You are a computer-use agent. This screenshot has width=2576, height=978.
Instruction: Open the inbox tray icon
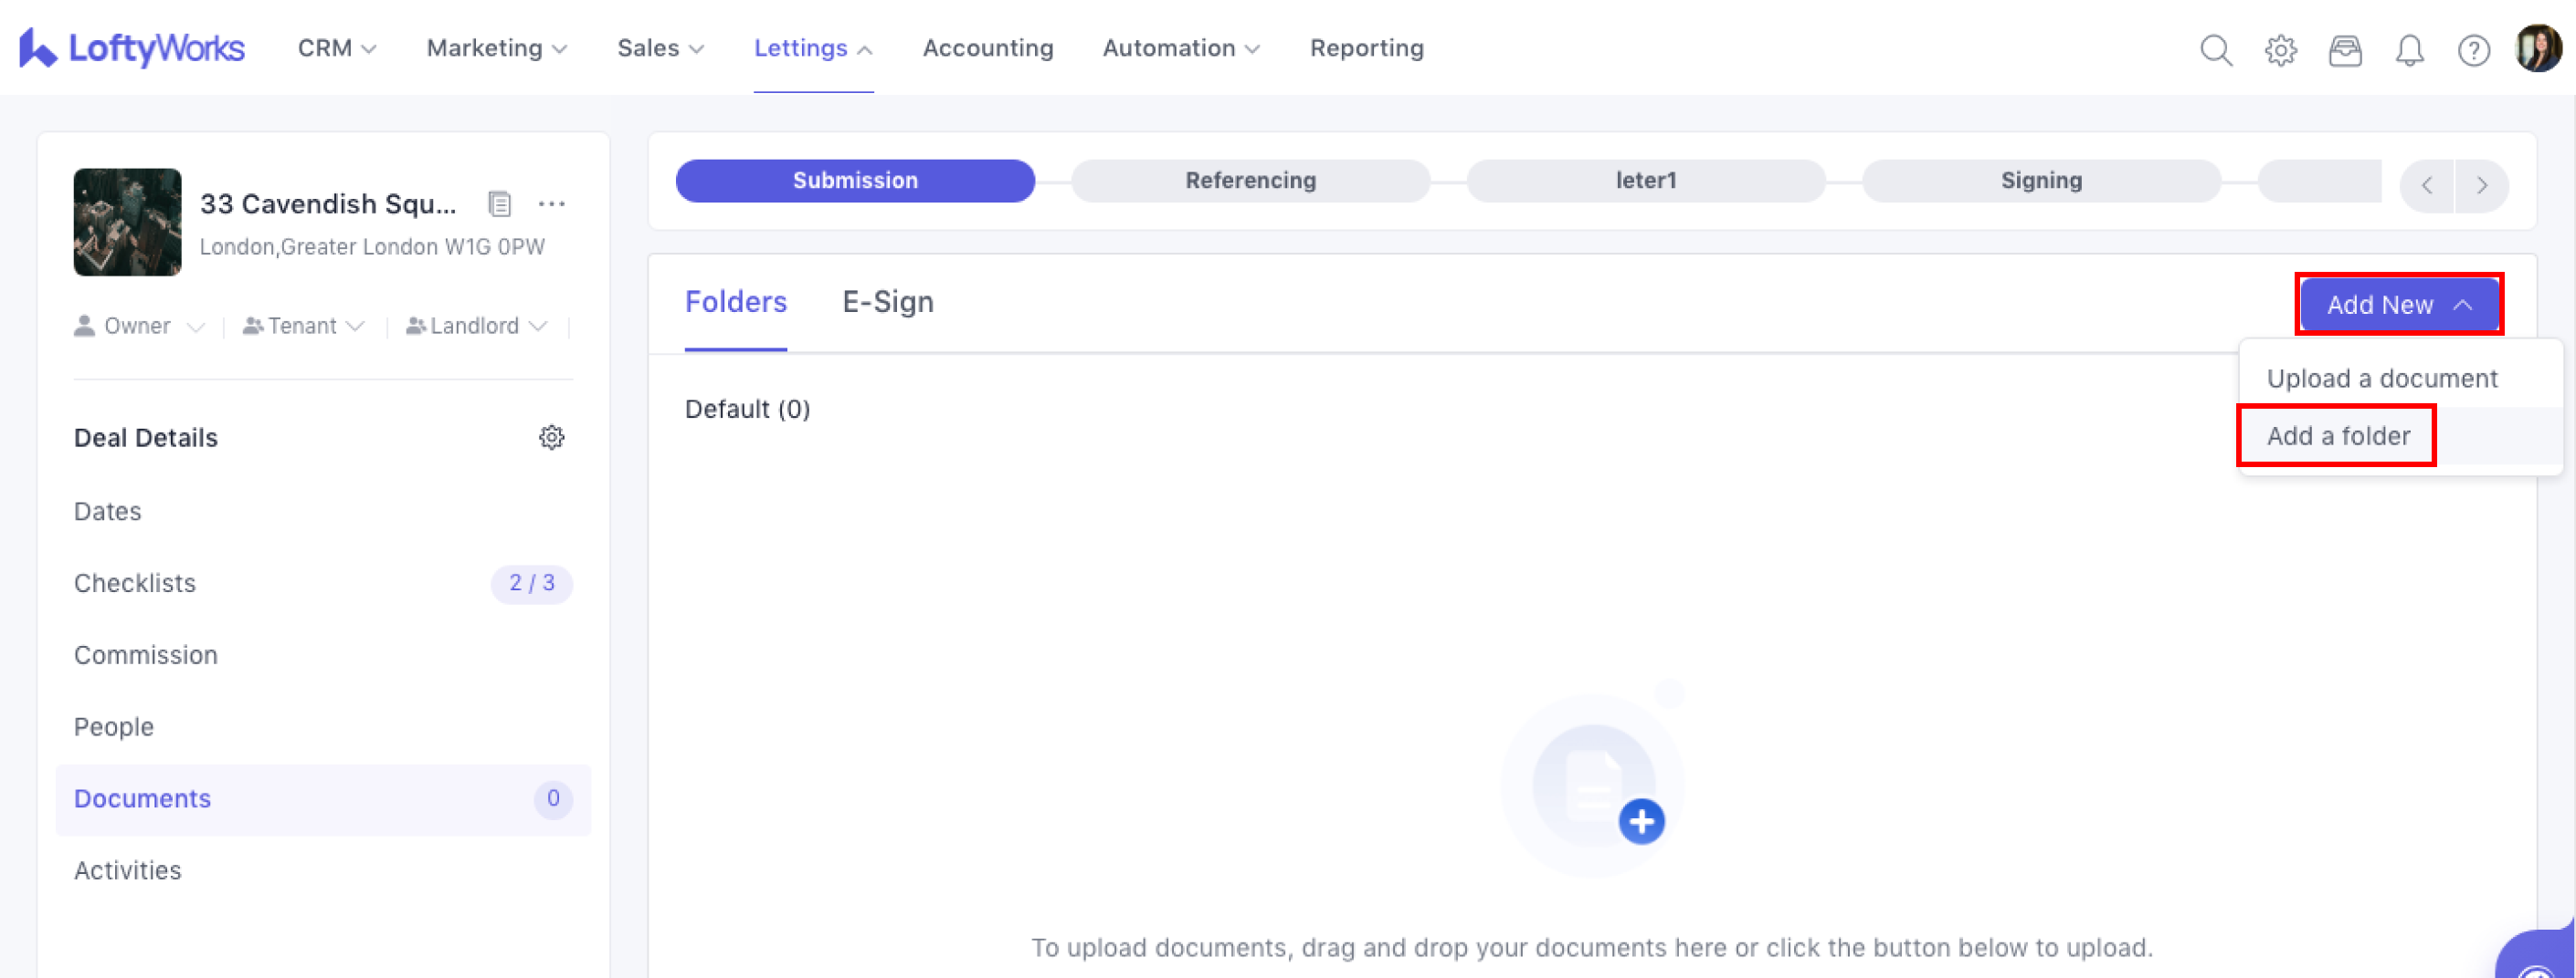2344,49
